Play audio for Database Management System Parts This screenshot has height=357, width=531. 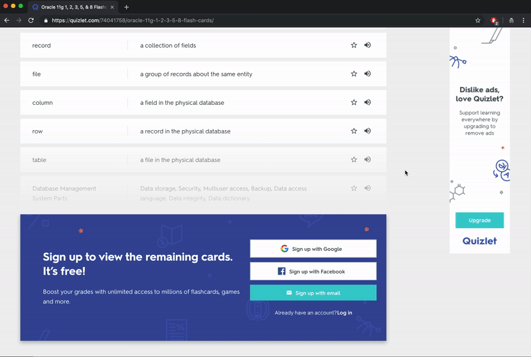(x=368, y=188)
